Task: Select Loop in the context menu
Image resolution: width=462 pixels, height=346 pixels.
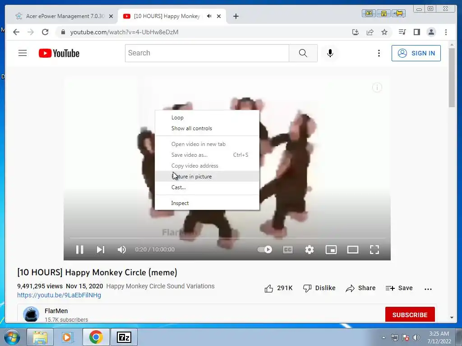Action: coord(207,118)
